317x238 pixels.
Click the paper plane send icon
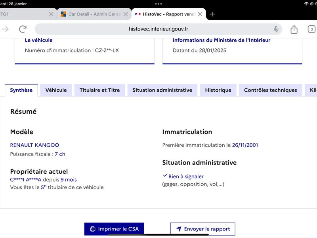[x=179, y=229]
